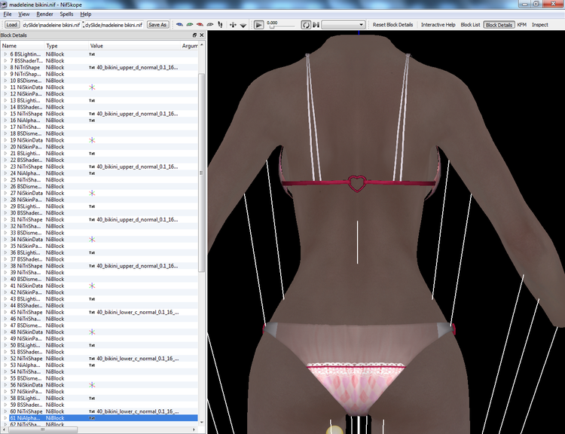The width and height of the screenshot is (565, 434).
Task: Toggle the draw axes toolbar icon
Action: 233,25
